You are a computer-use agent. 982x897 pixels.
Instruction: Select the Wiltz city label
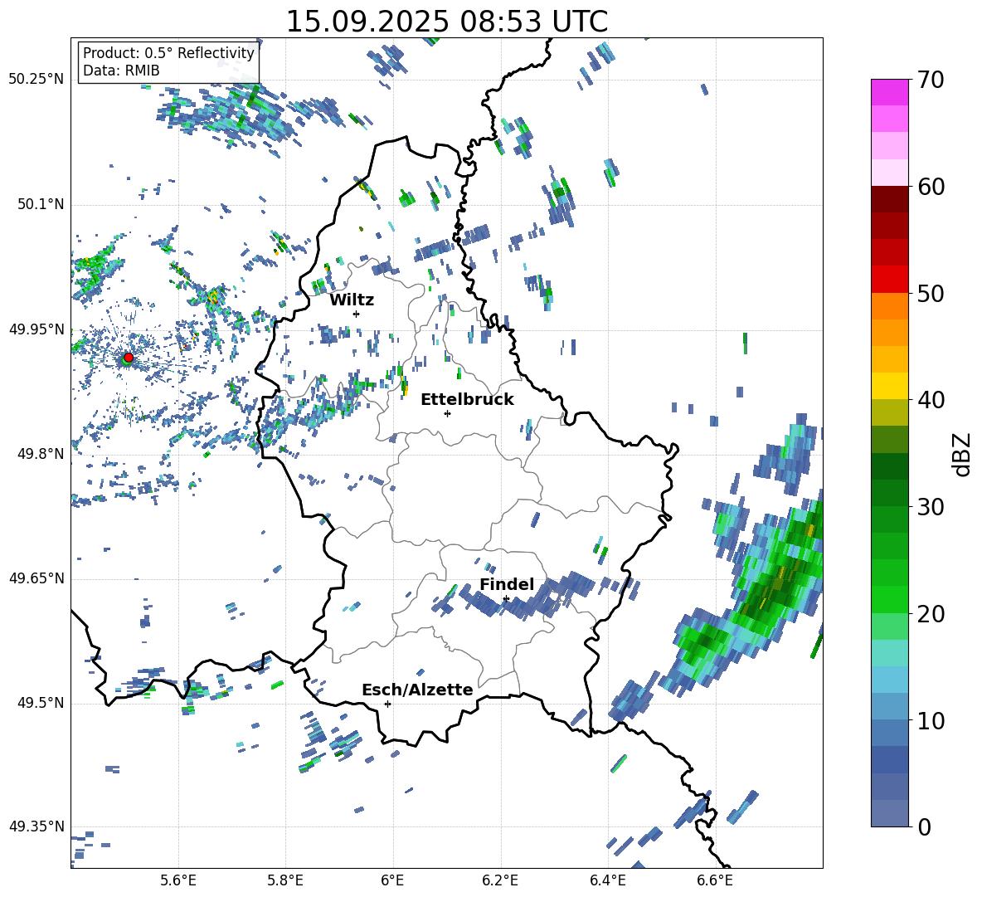click(352, 300)
